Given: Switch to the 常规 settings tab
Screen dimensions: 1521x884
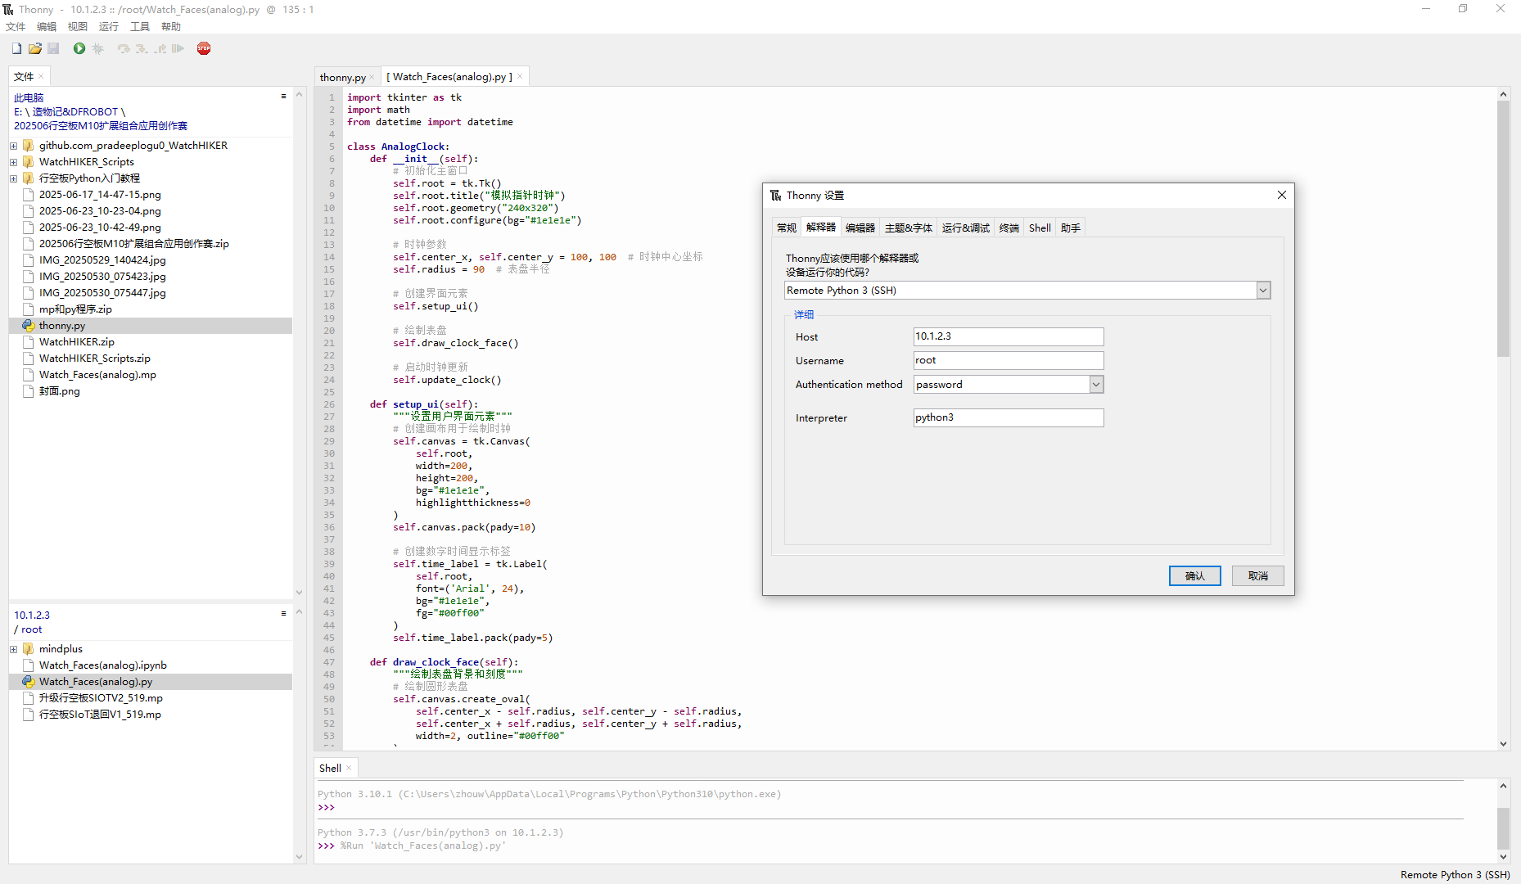Looking at the screenshot, I should click(x=787, y=228).
